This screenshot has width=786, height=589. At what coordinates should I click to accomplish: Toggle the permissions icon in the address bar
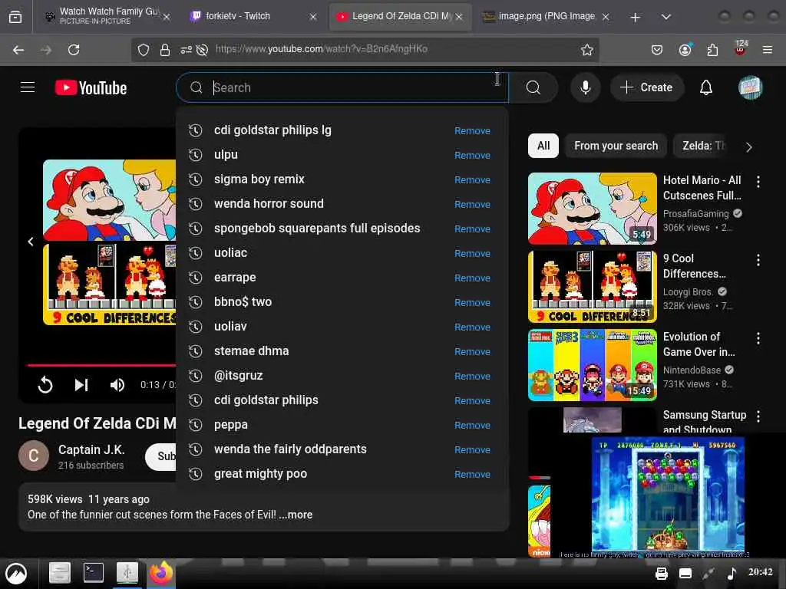click(x=186, y=50)
